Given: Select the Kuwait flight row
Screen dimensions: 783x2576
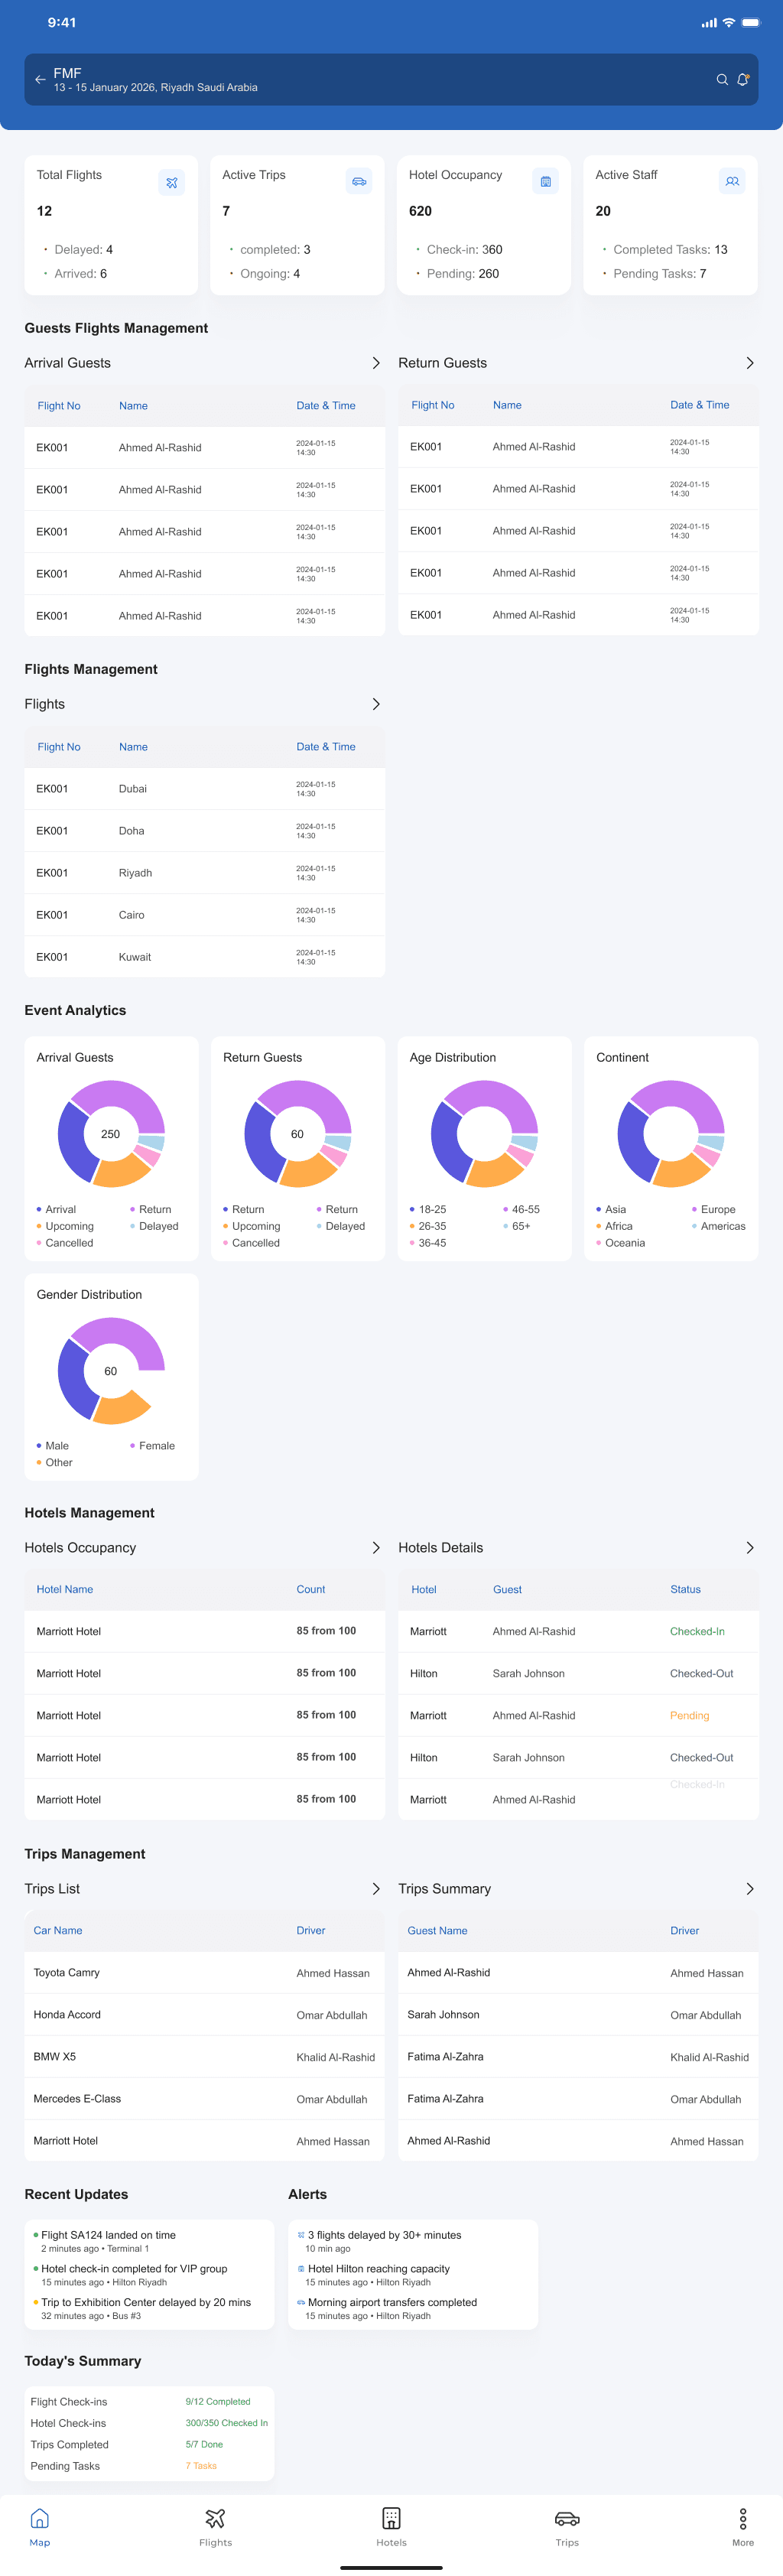Looking at the screenshot, I should [x=204, y=956].
